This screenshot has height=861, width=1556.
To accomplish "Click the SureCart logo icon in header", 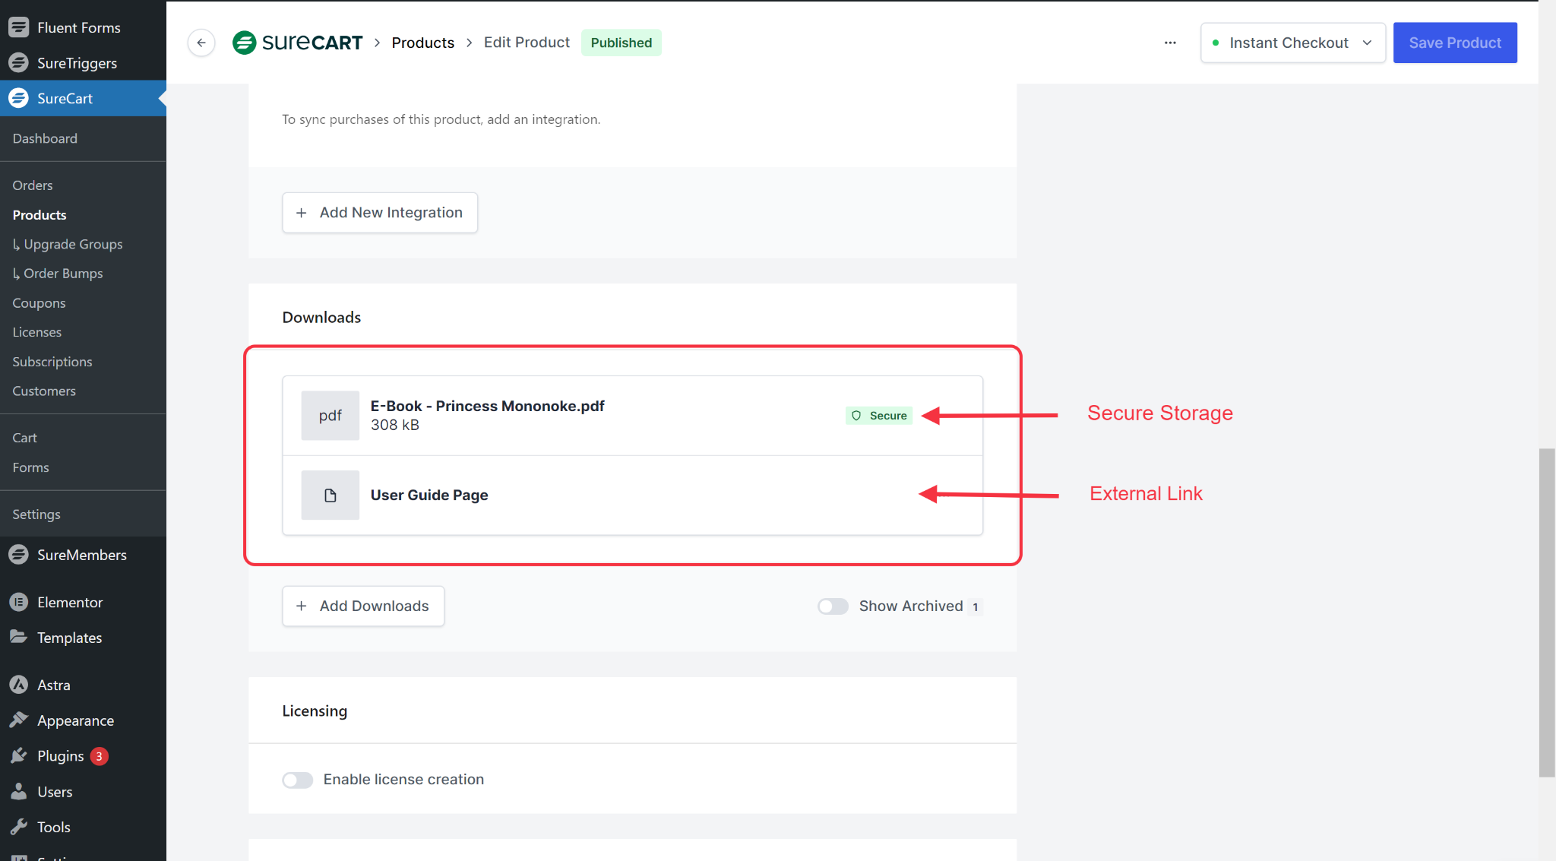I will (x=244, y=43).
